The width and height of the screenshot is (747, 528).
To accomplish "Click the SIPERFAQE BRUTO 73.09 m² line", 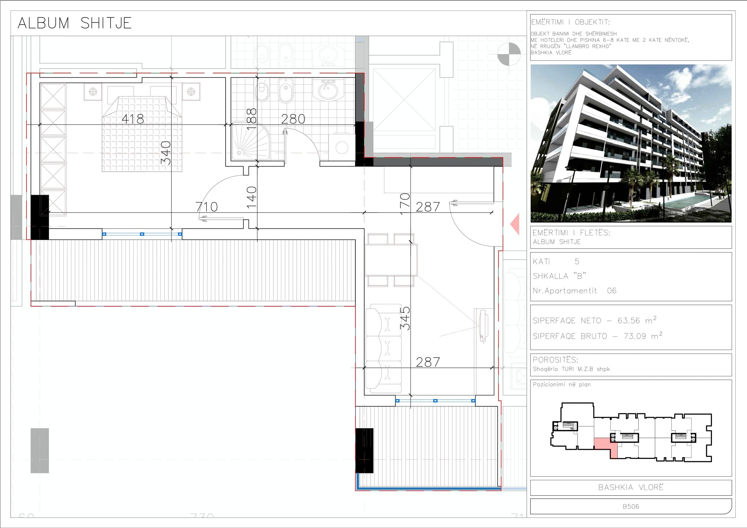I will 597,336.
